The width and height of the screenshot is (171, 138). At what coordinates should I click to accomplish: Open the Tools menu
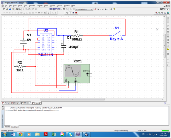coord(46,6)
